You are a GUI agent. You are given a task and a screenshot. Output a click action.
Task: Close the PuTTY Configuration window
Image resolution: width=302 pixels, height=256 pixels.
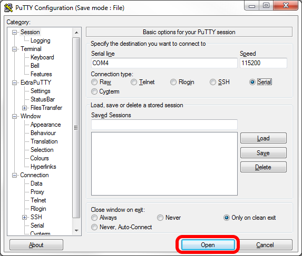pyautogui.click(x=286, y=6)
